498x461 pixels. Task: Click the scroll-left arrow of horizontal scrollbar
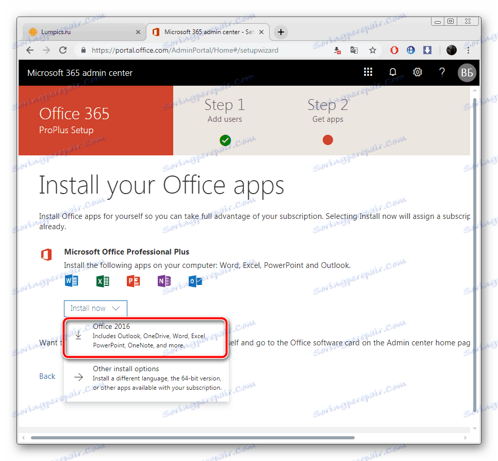click(23, 437)
